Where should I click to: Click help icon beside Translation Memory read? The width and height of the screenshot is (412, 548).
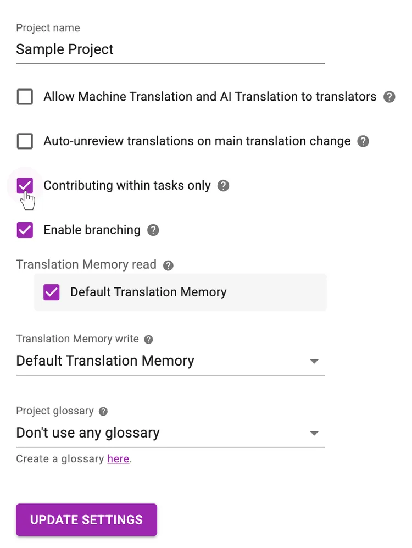[168, 265]
